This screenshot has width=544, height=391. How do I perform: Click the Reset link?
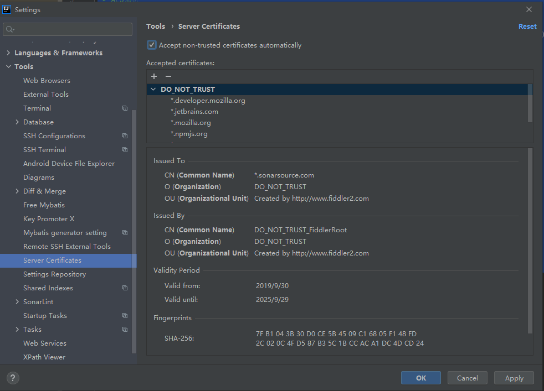coord(527,26)
